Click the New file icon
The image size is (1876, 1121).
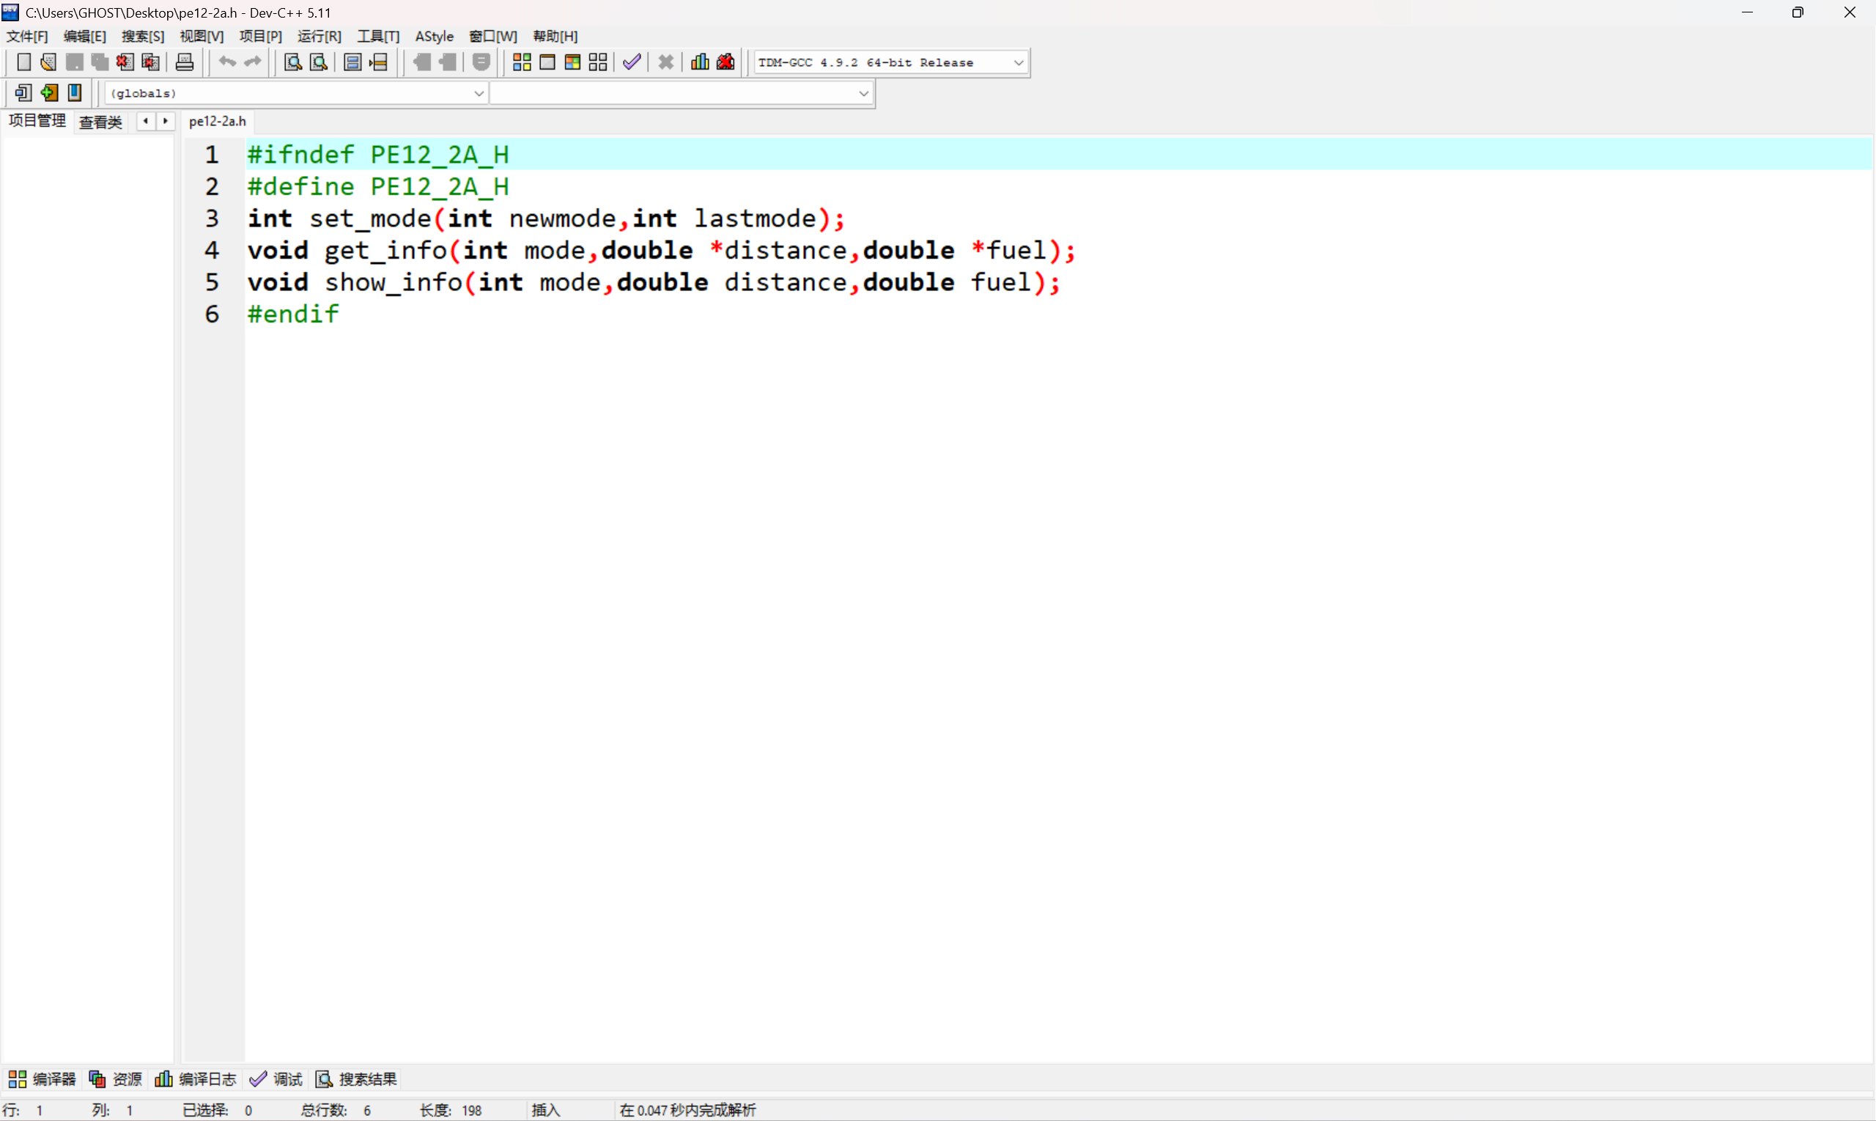23,62
